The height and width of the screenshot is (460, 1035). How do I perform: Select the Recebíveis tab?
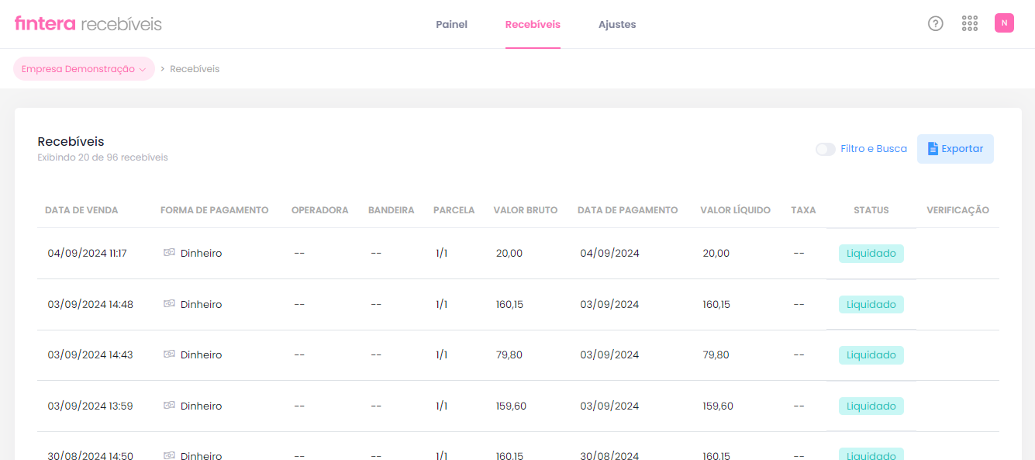tap(533, 24)
